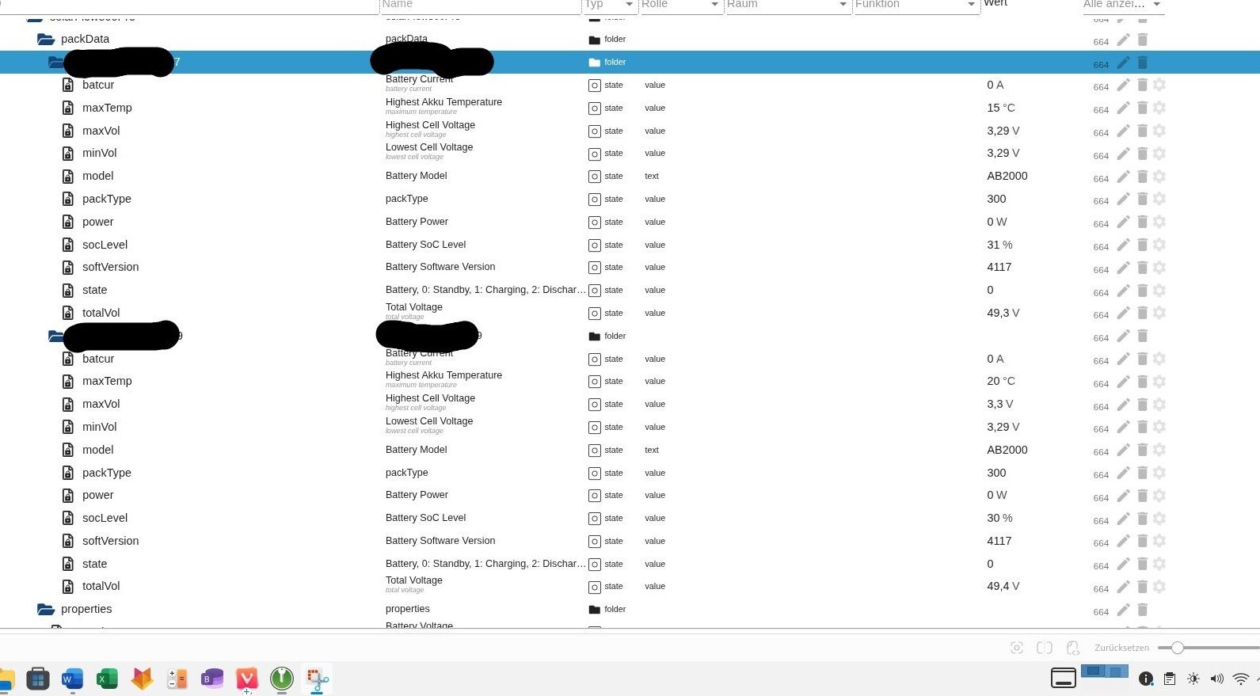Click pencil icon on the packData folder row
The width and height of the screenshot is (1260, 696).
point(1123,40)
